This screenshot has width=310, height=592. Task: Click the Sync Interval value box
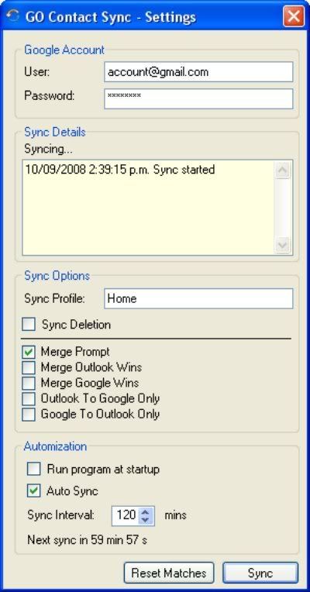[x=126, y=515]
